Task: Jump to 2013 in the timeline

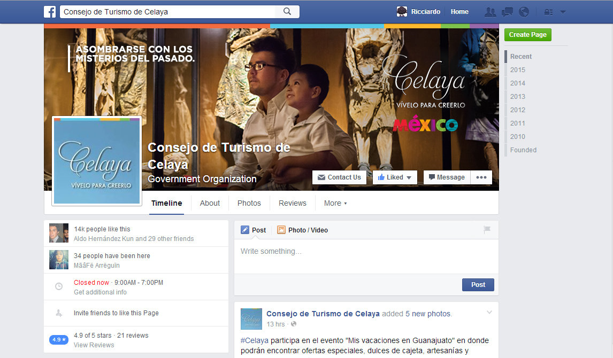Action: point(518,96)
